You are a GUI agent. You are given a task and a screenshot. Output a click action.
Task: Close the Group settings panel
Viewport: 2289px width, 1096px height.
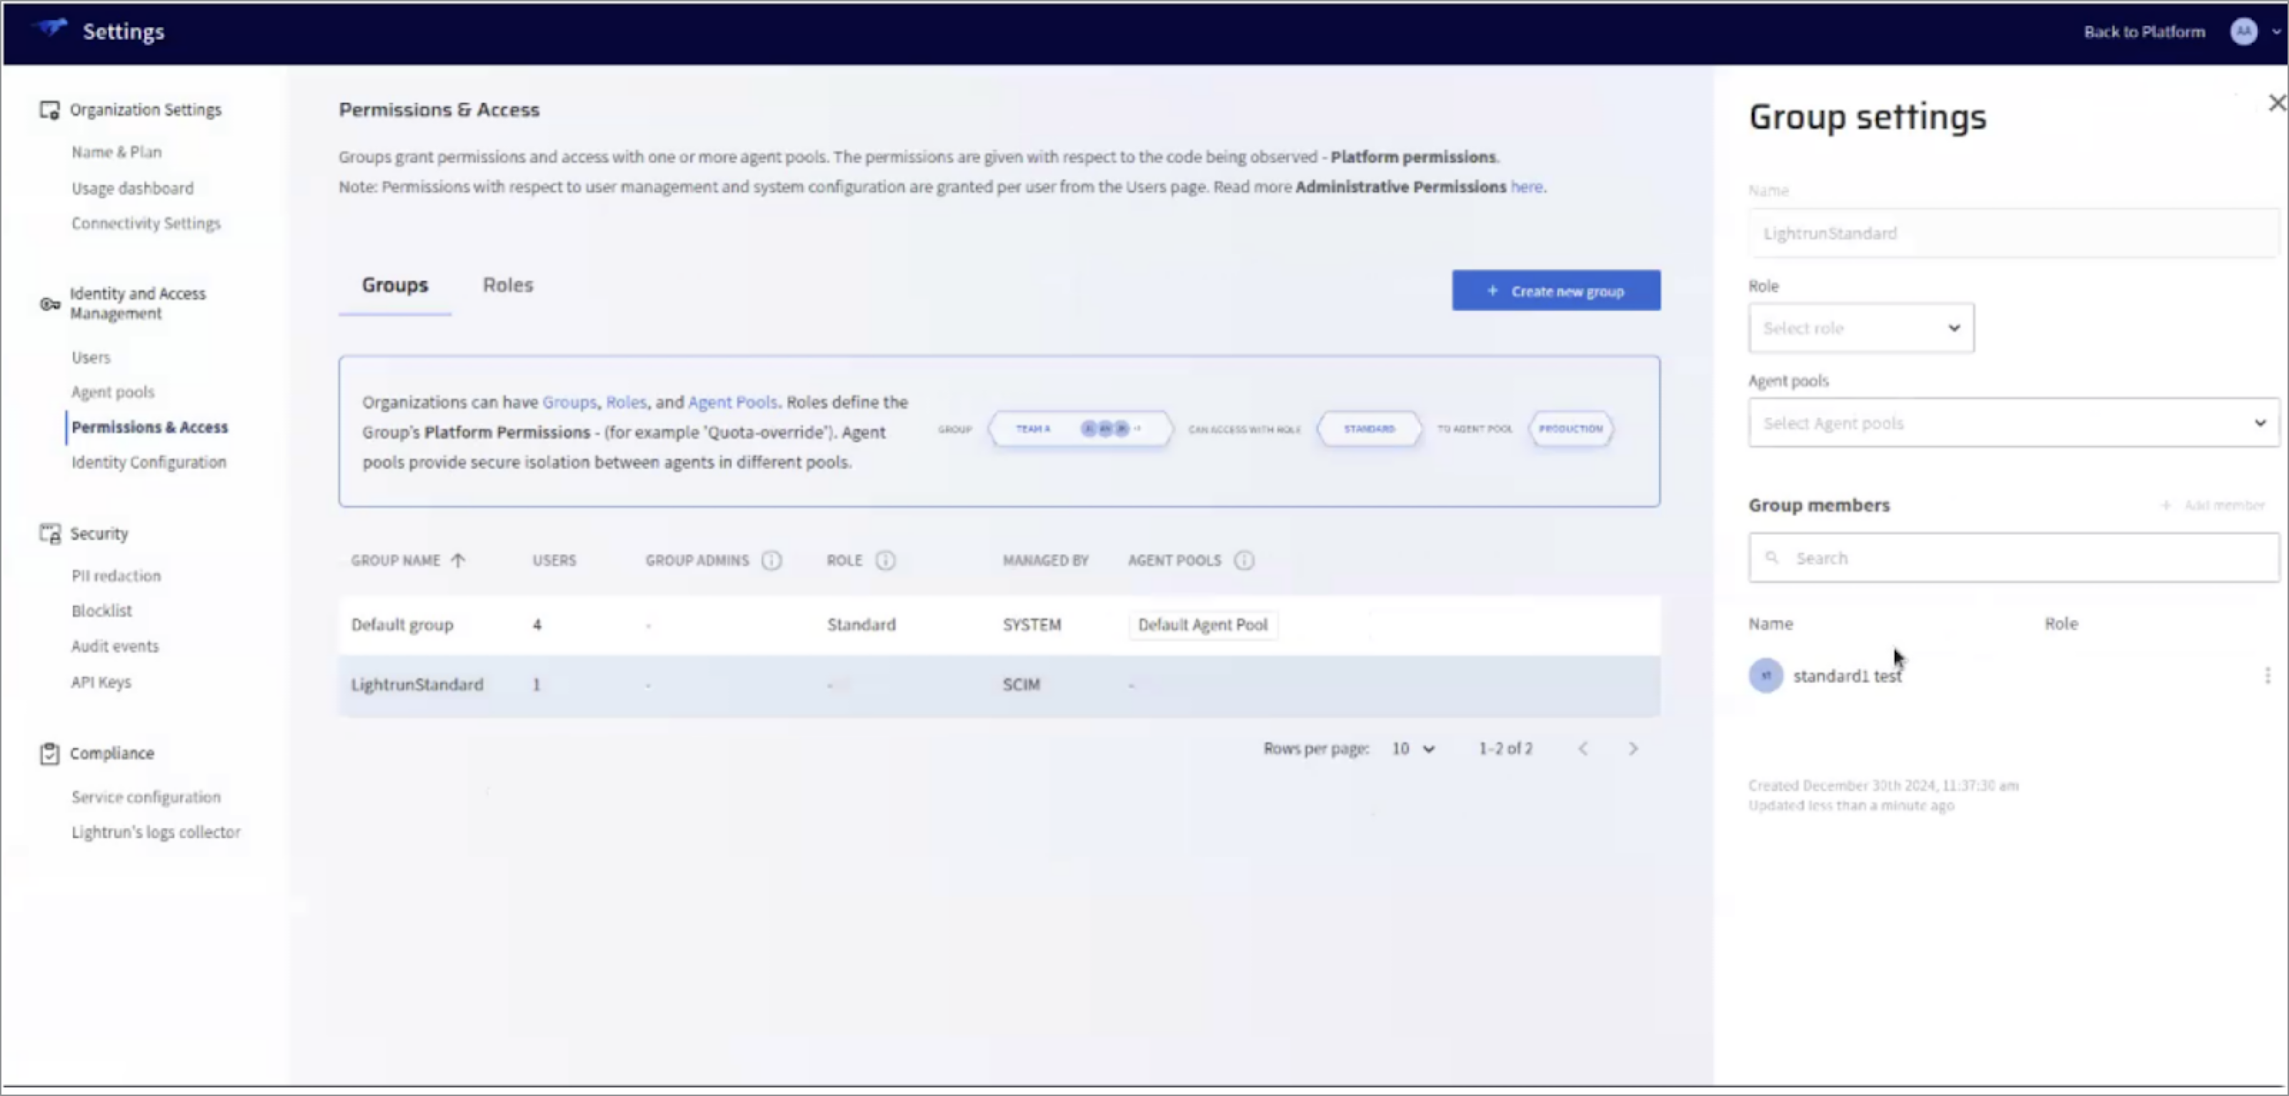pos(2275,103)
